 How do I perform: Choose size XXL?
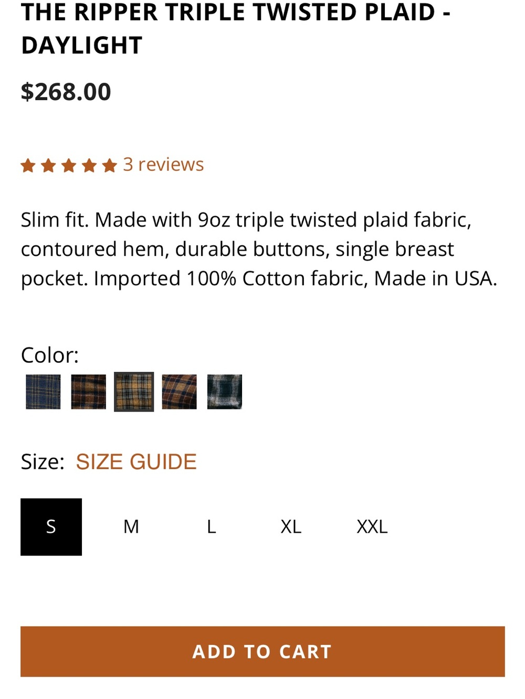pyautogui.click(x=372, y=527)
